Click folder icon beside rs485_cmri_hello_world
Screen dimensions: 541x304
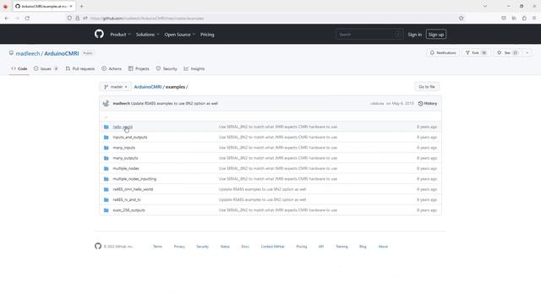point(107,189)
